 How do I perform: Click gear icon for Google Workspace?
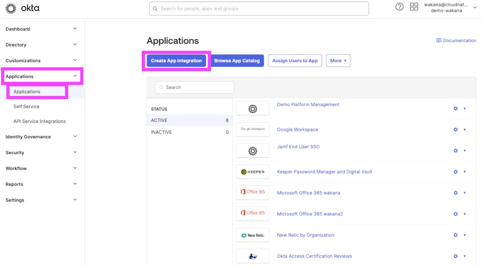pyautogui.click(x=455, y=129)
